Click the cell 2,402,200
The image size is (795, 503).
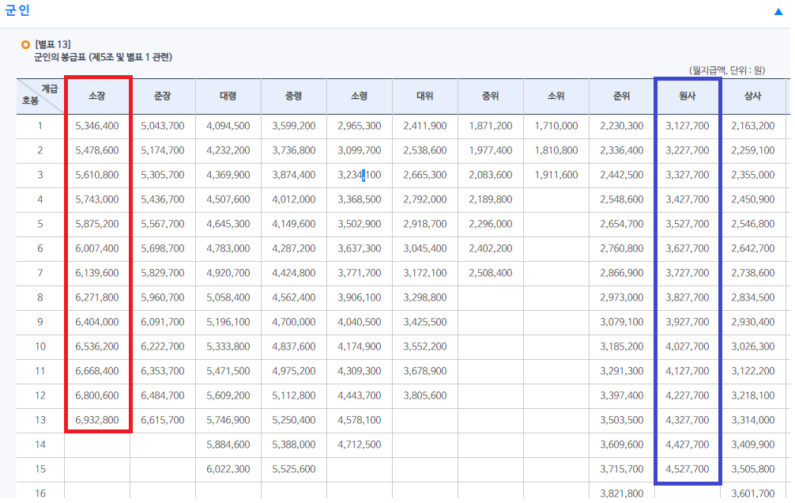click(x=491, y=248)
